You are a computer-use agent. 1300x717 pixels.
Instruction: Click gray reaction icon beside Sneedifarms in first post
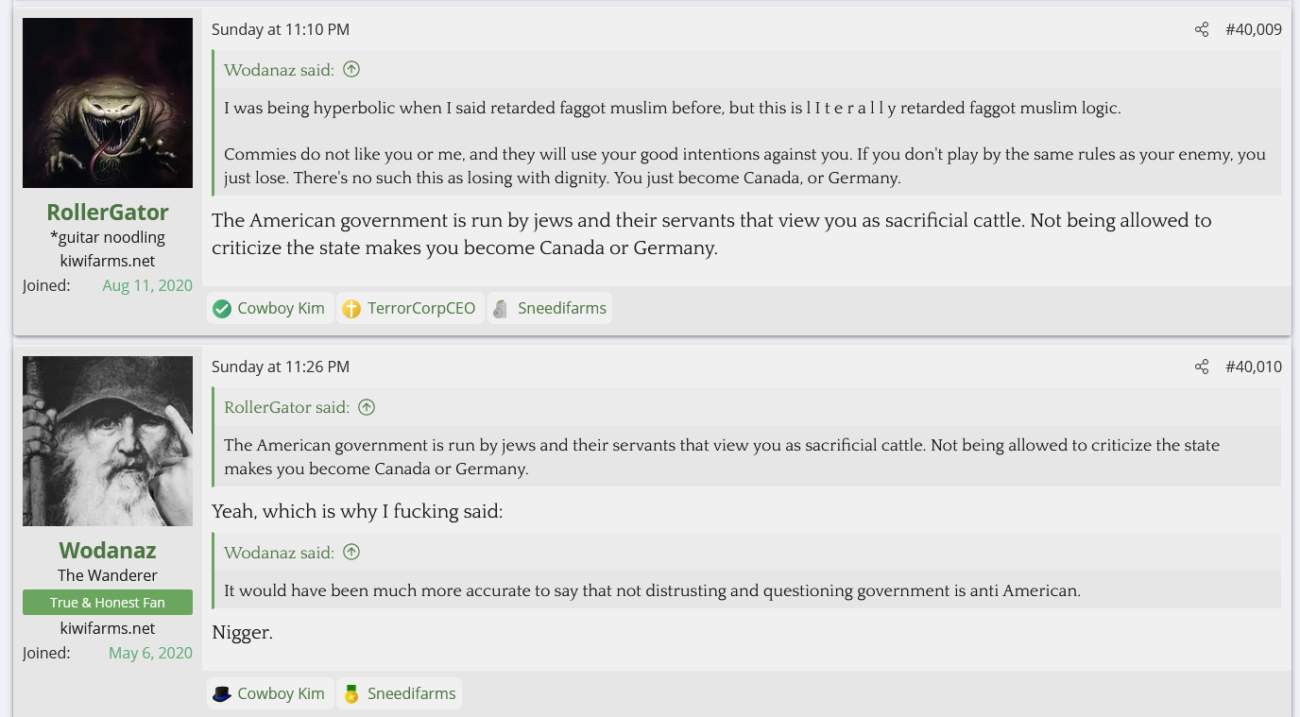pyautogui.click(x=501, y=308)
